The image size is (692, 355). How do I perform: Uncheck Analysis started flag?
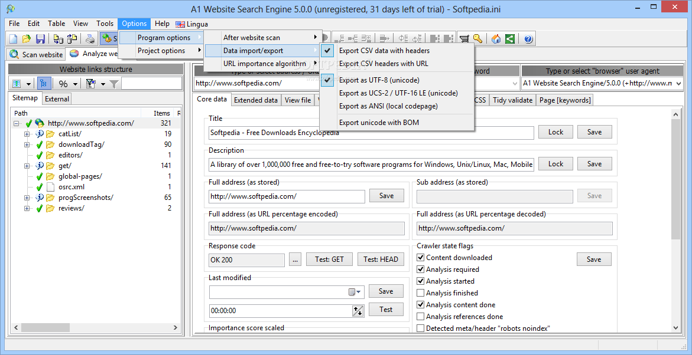pyautogui.click(x=421, y=281)
